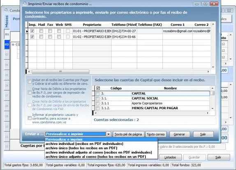The width and height of the screenshot is (236, 170).
Task: Collapse the tree node behind the dialog
Action: click(x=13, y=44)
